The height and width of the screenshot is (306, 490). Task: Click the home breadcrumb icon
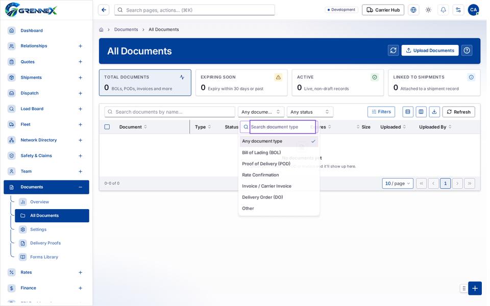(x=101, y=30)
